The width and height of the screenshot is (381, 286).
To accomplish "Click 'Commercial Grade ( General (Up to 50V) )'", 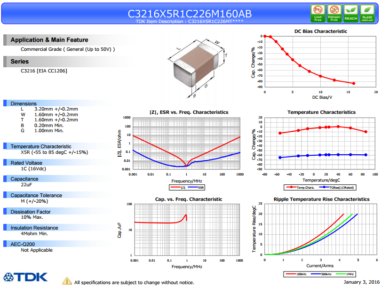I will coord(68,49).
